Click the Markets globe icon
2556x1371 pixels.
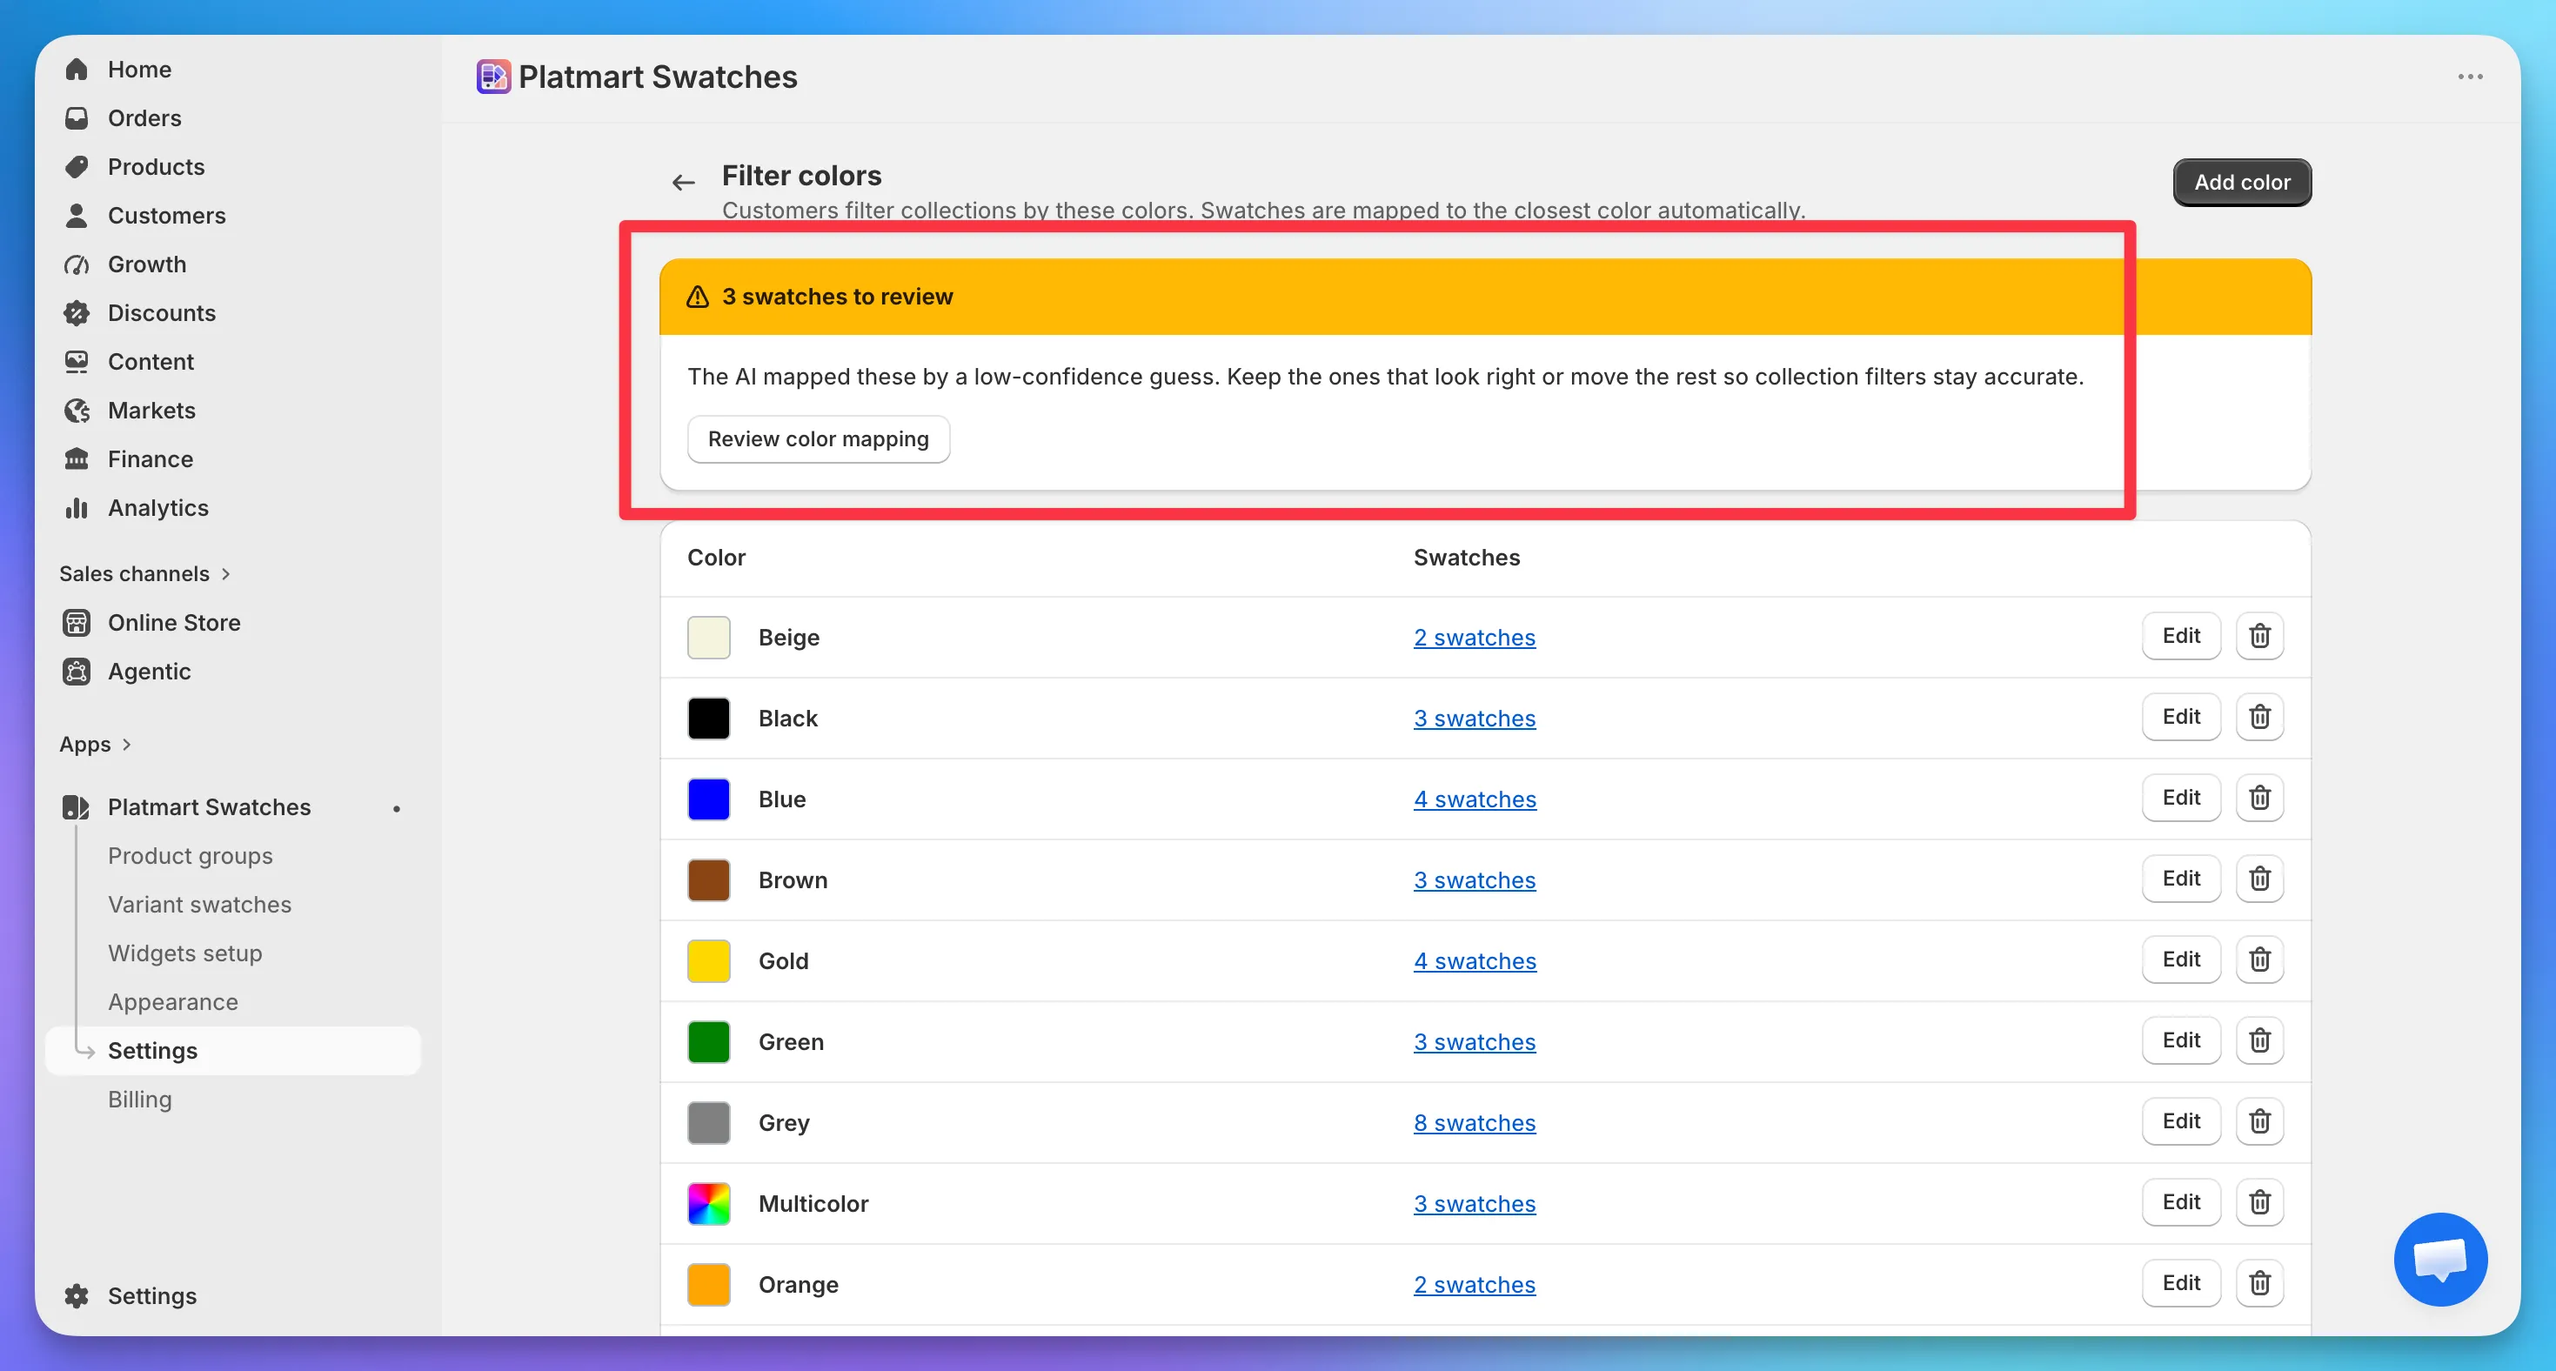77,410
